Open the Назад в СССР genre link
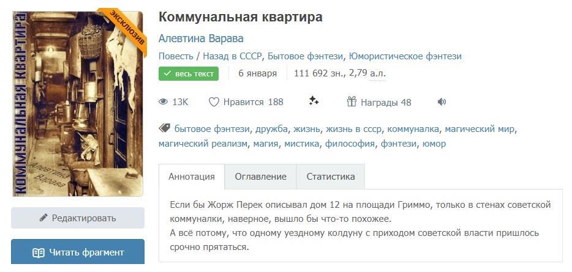Screen dimensions: 572x272 pos(233,56)
